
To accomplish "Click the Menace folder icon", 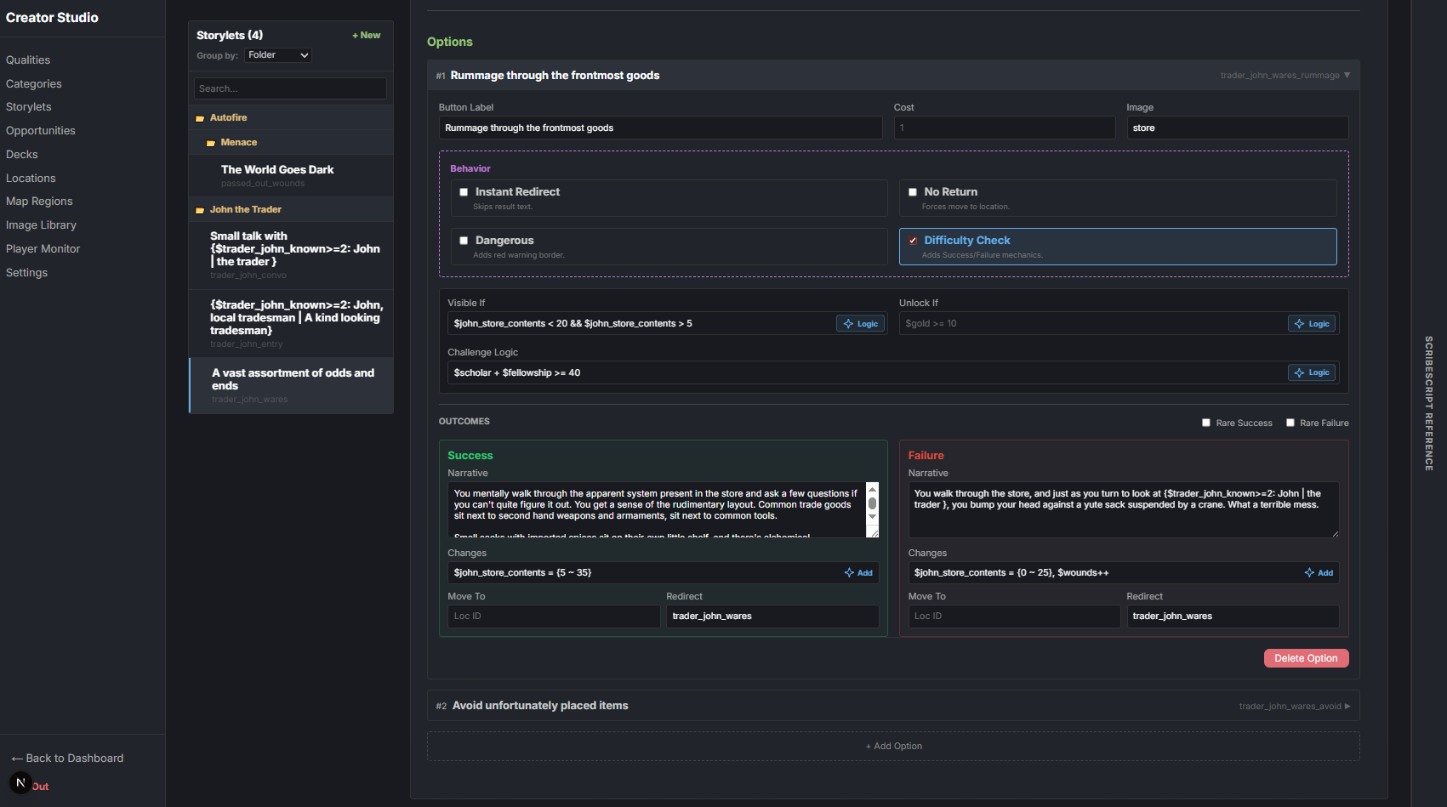I will click(x=211, y=143).
